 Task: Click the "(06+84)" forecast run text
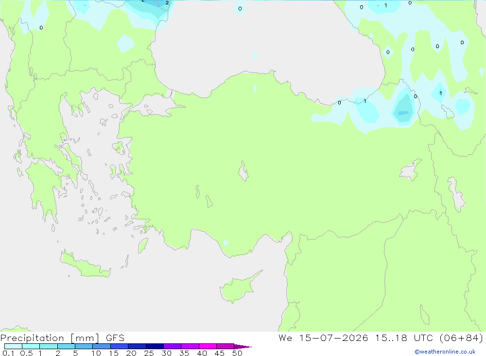[461, 338]
